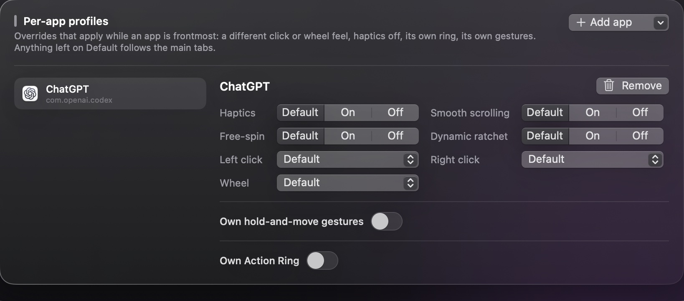Click the ChatGPT app icon in sidebar
684x301 pixels.
(30, 94)
